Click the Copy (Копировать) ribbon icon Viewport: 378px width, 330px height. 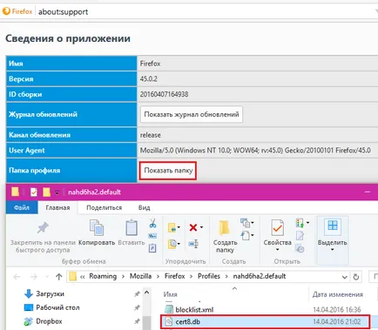pyautogui.click(x=97, y=227)
